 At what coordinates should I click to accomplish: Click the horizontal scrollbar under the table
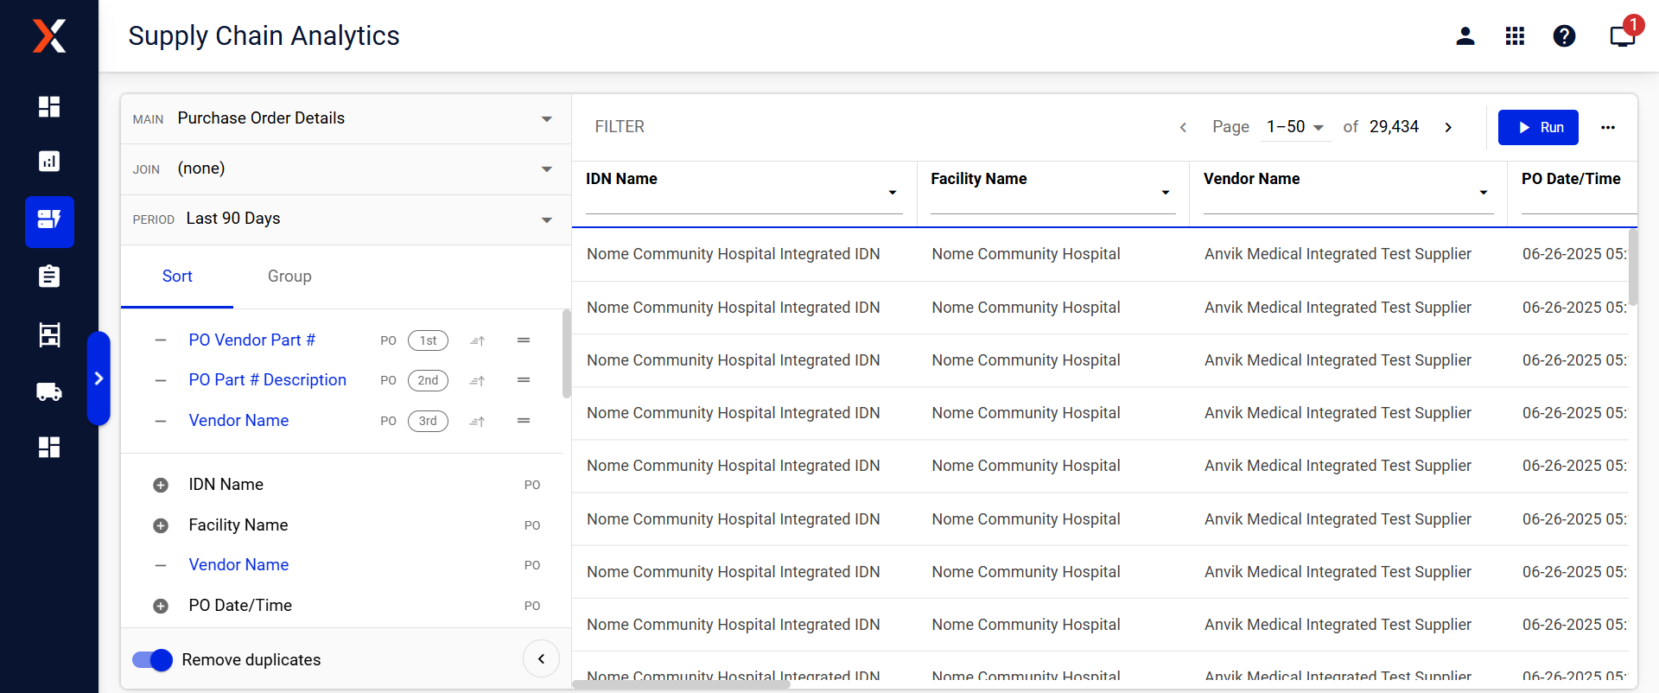click(x=681, y=684)
